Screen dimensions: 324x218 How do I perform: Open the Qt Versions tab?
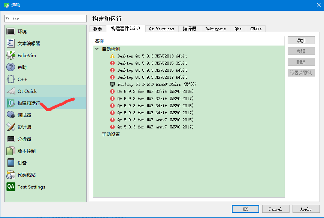(x=161, y=29)
